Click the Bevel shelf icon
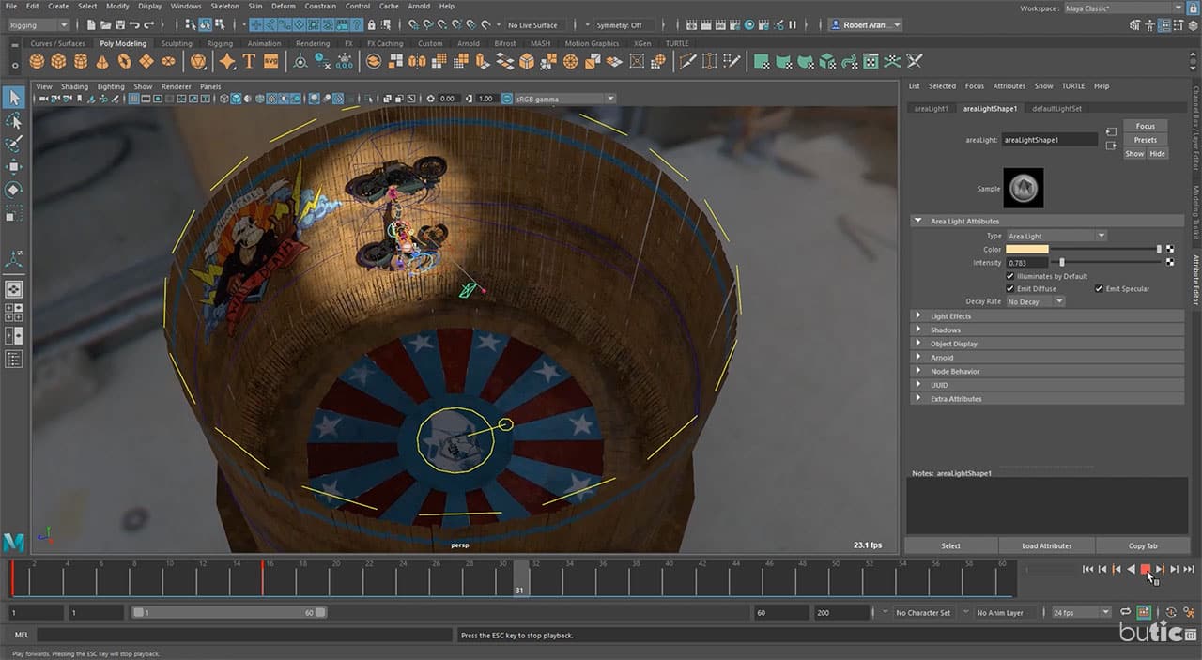 (527, 61)
